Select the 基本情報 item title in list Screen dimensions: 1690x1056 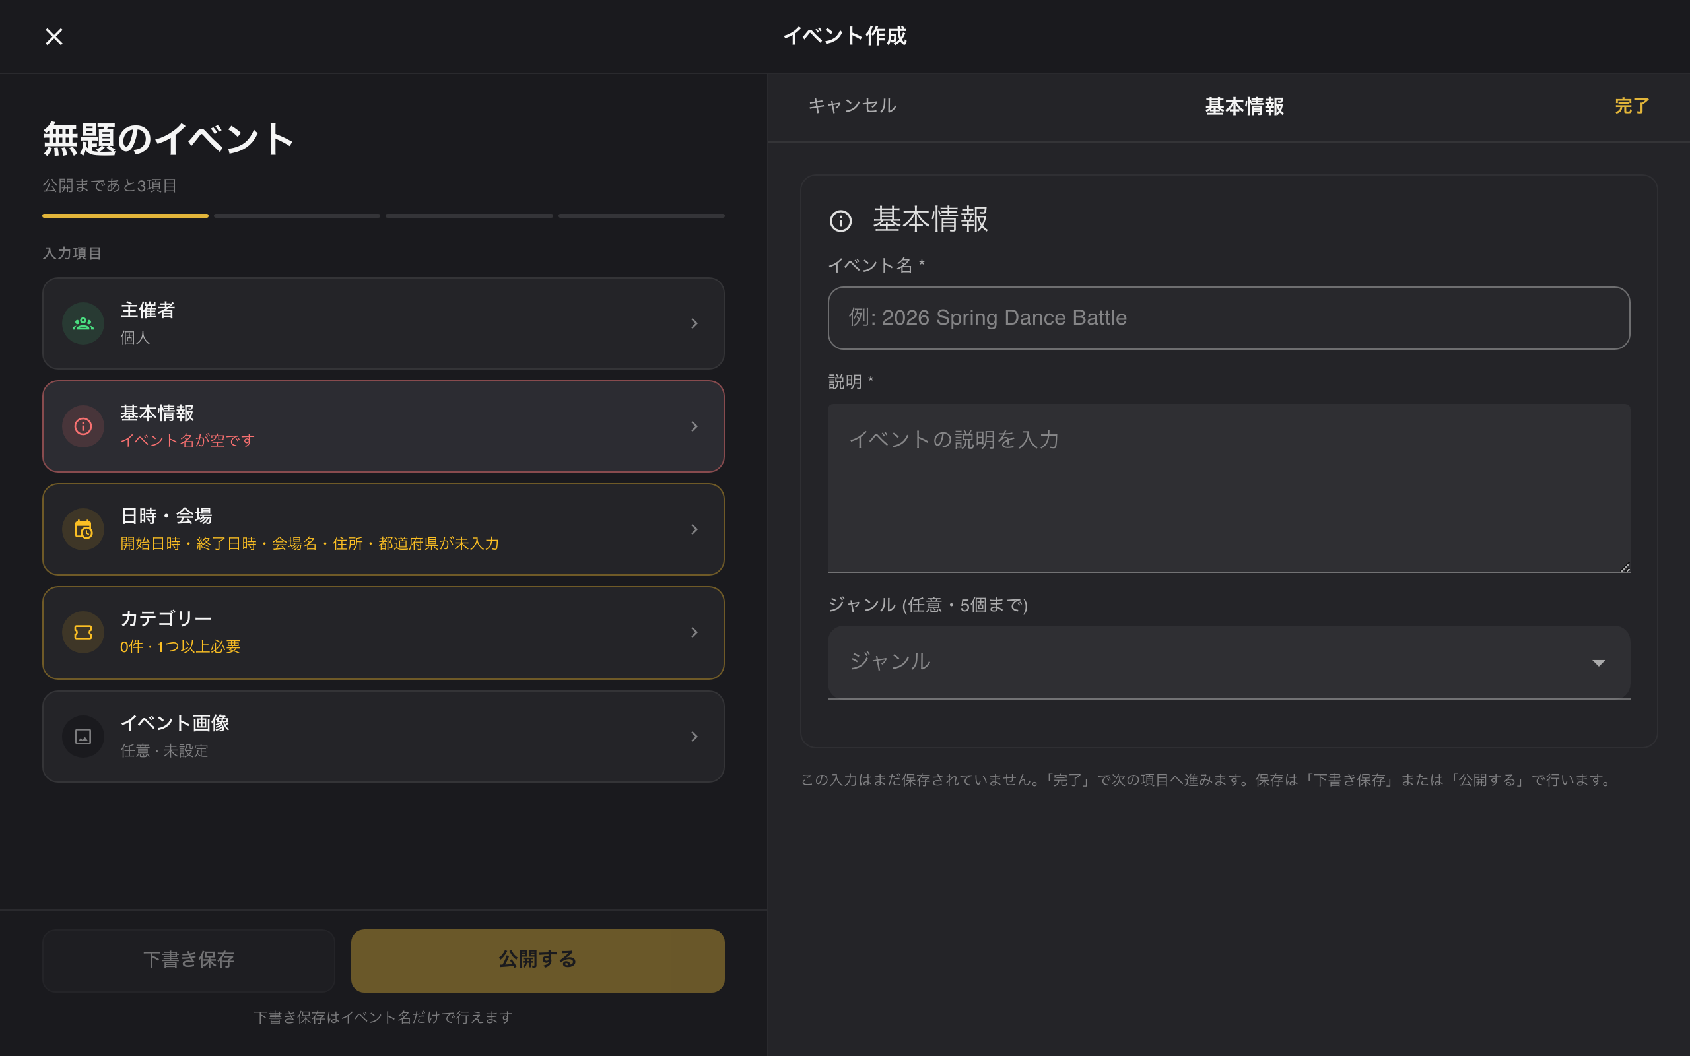pos(157,412)
